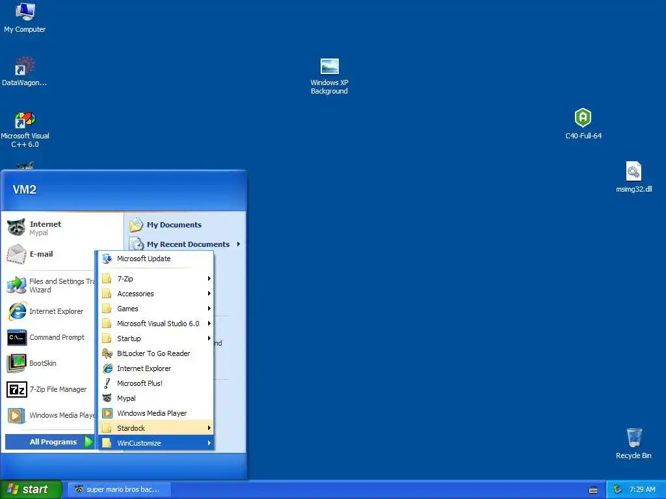666x499 pixels.
Task: Expand the Startup folder
Action: tap(156, 338)
